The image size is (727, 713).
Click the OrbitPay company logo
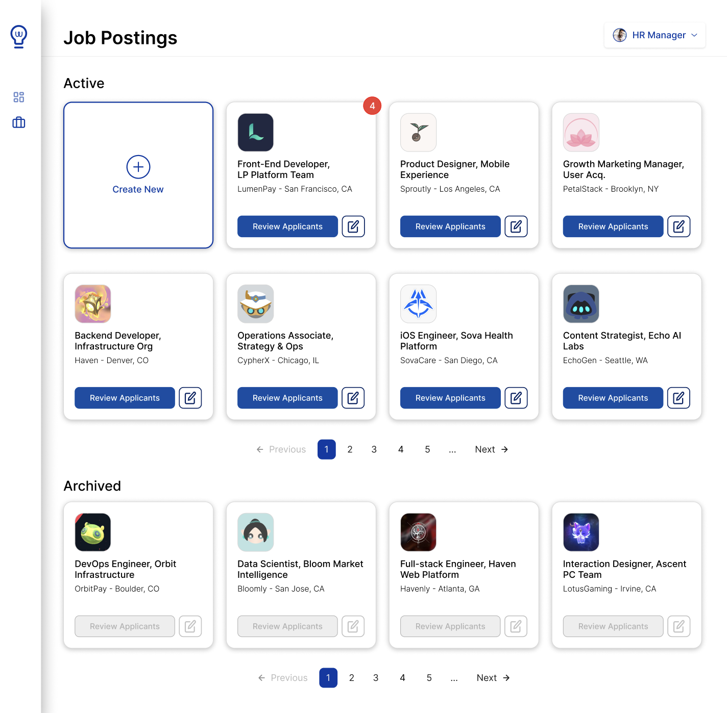93,532
